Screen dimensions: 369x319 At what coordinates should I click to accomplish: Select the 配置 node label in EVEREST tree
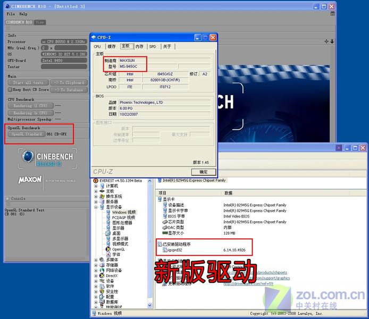point(110,297)
